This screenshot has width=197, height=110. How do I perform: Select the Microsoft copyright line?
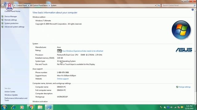coord(58,24)
